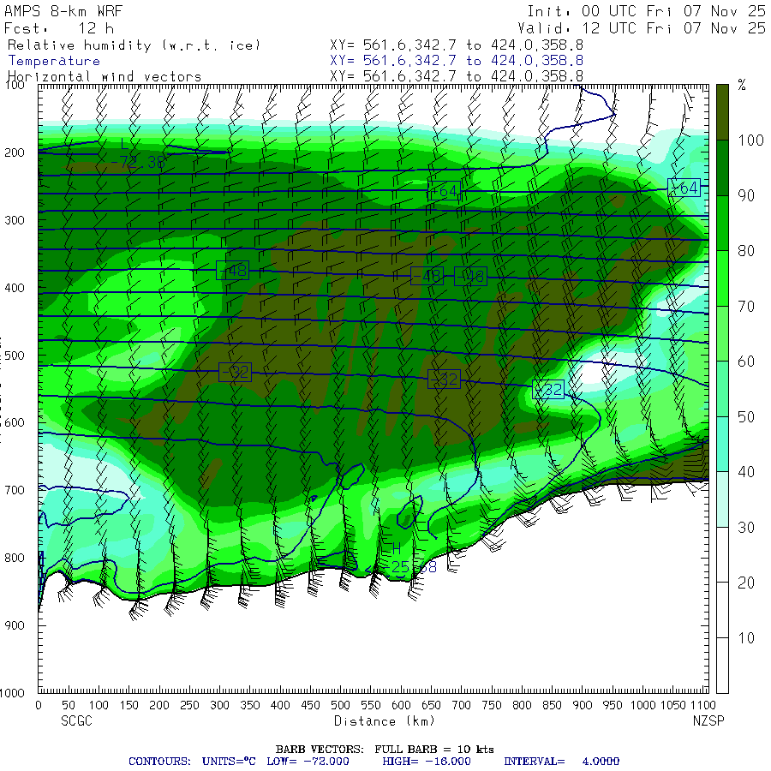Pick the teal-green segment between 50 and 60
Image resolution: width=771 pixels, height=771 pixels.
tap(722, 389)
